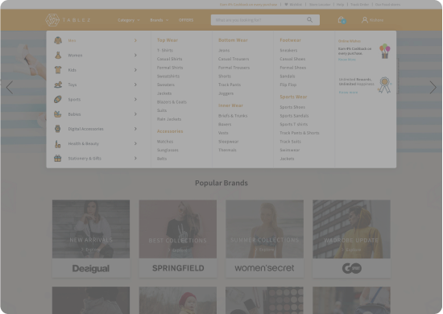This screenshot has height=314, width=443.
Task: Open the Go Sport Wardrobe Update card
Action: point(351,238)
